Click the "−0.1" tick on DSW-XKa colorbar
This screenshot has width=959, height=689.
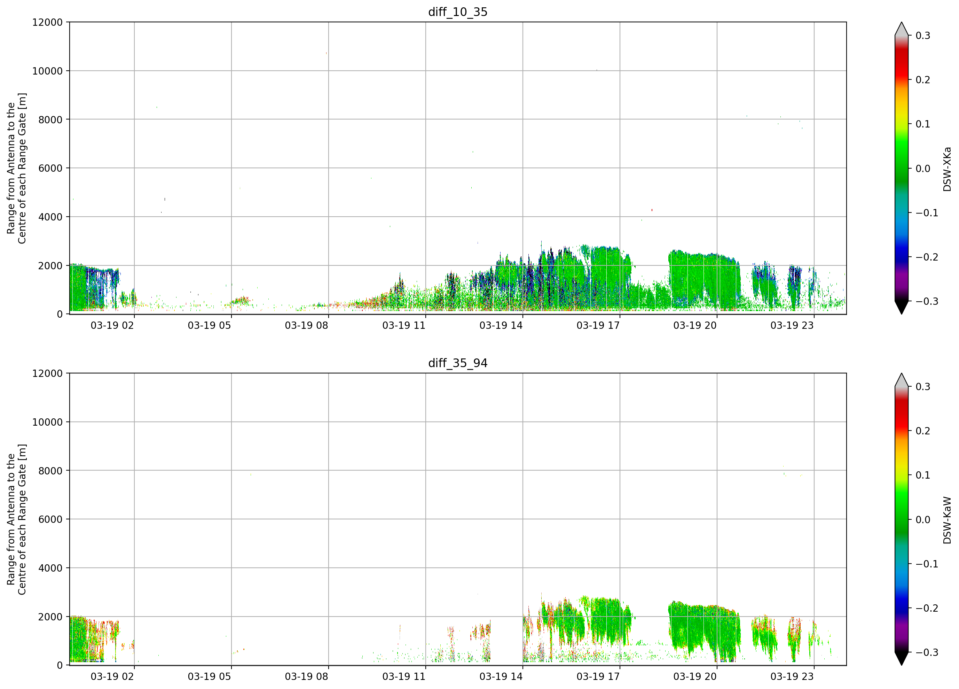(927, 213)
